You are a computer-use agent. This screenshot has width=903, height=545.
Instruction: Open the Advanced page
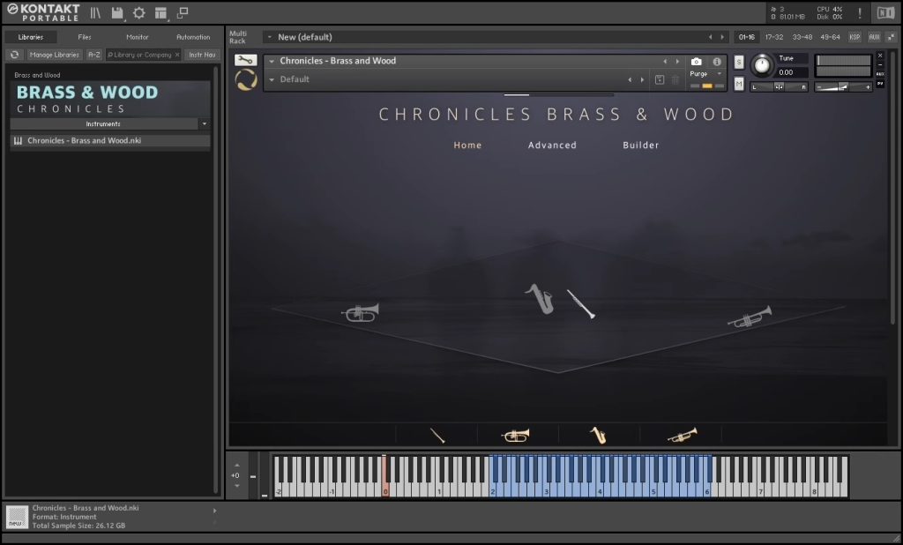click(552, 146)
